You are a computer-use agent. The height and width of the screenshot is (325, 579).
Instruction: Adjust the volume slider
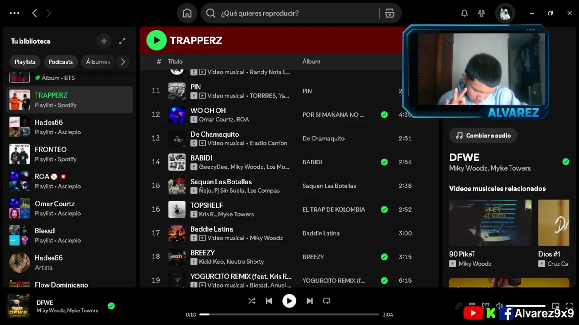tap(525, 306)
